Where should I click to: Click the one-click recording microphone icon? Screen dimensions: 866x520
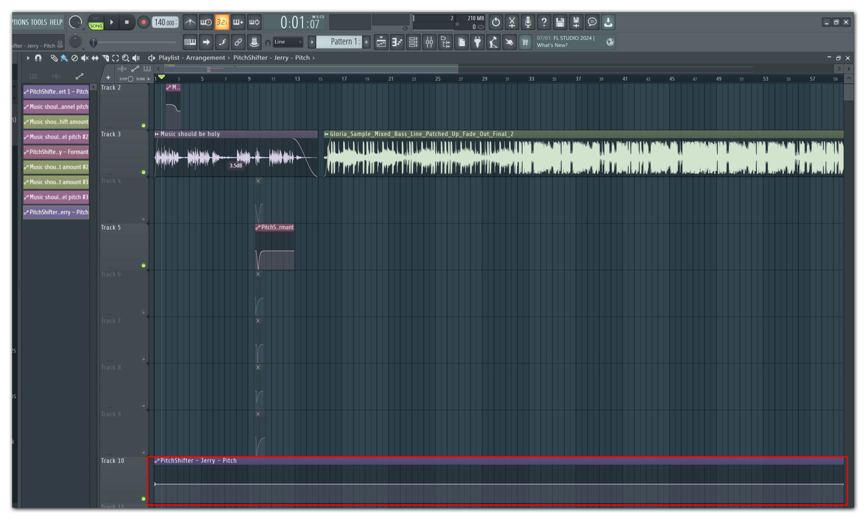coord(528,22)
